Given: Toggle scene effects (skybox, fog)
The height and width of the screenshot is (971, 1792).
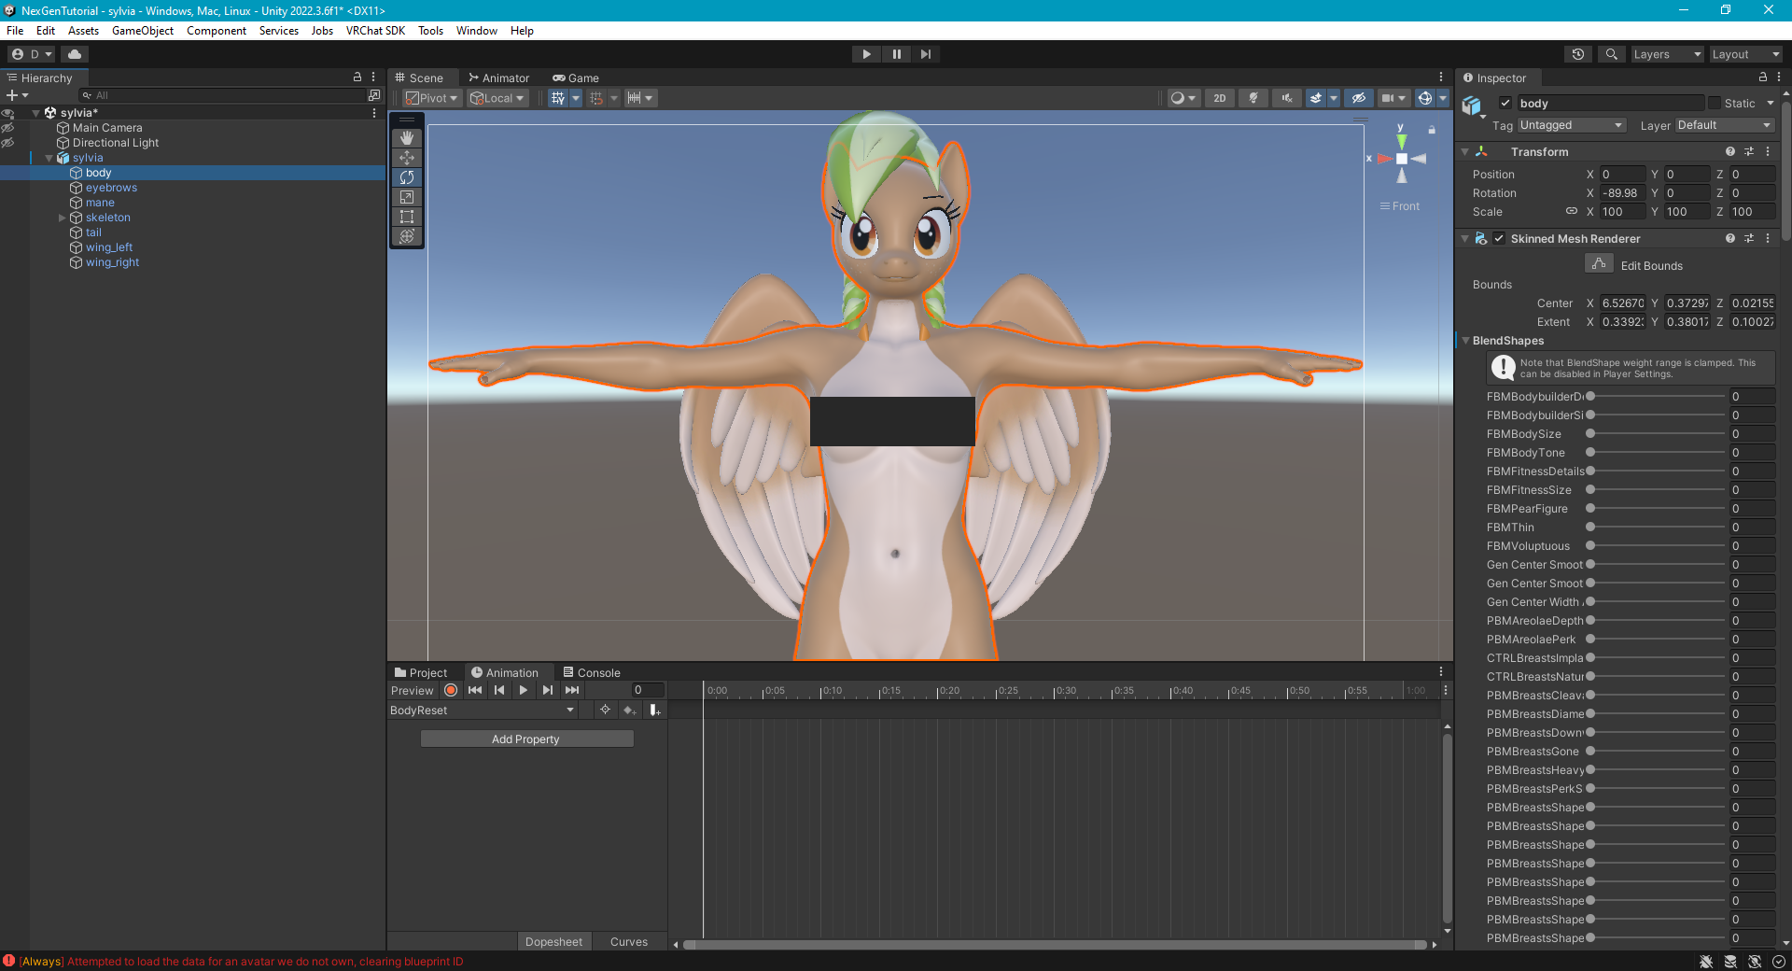Looking at the screenshot, I should [1316, 98].
